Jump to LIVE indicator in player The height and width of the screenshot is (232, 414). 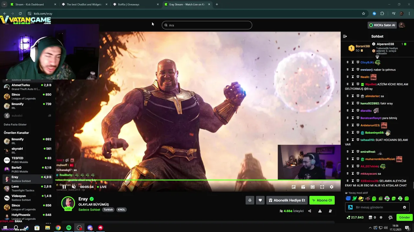102,187
